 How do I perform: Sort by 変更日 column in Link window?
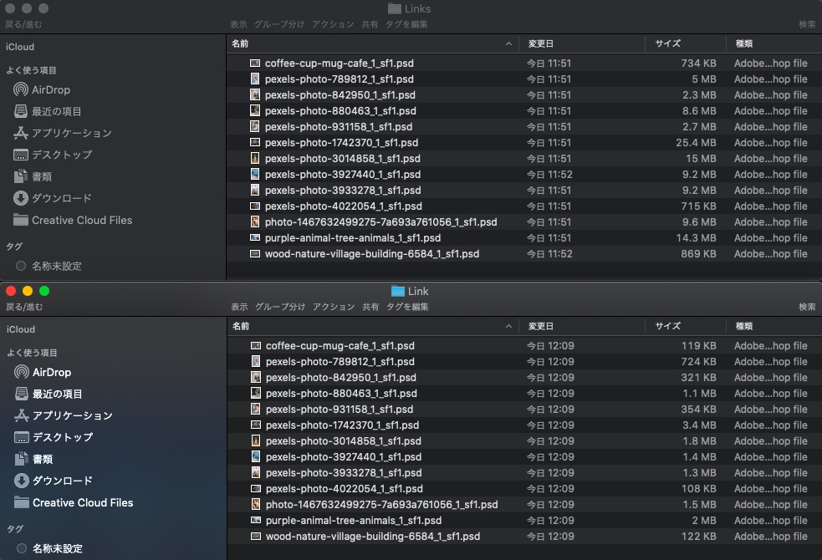[582, 326]
